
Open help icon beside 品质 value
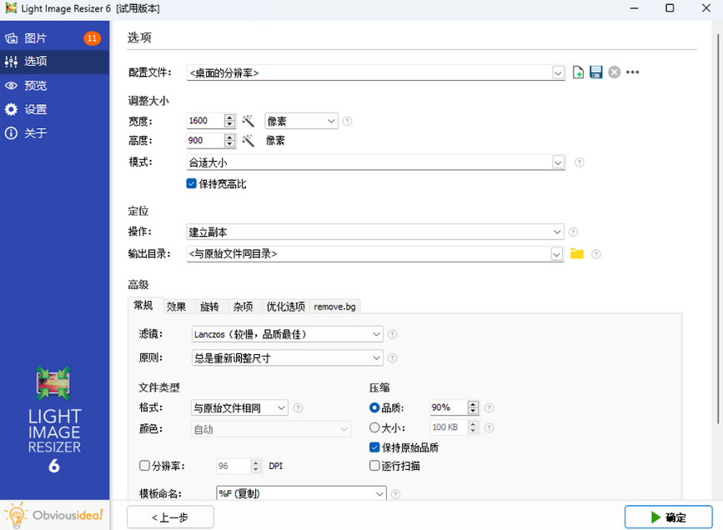(x=490, y=407)
